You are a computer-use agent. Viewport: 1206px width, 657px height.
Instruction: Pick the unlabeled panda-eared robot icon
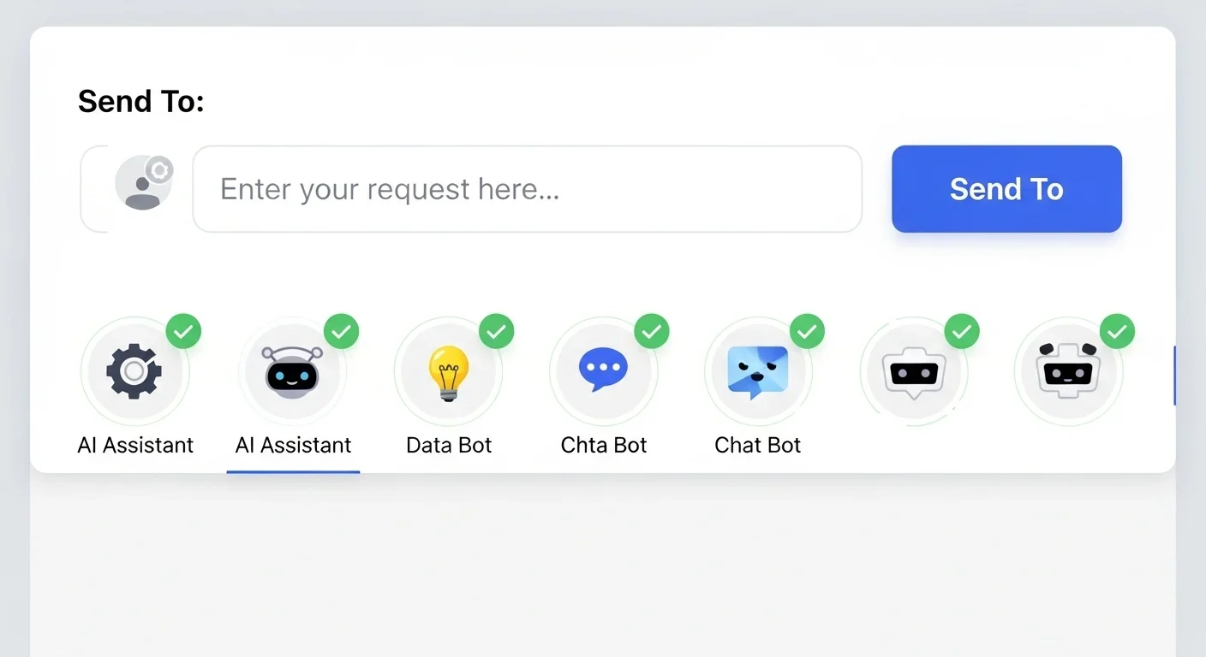(x=1068, y=371)
